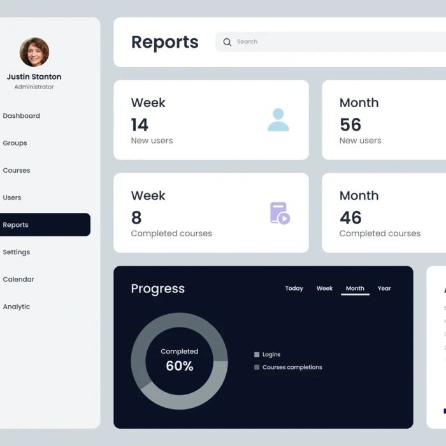Switch Progress chart to Today
Image resolution: width=446 pixels, height=446 pixels.
(294, 289)
